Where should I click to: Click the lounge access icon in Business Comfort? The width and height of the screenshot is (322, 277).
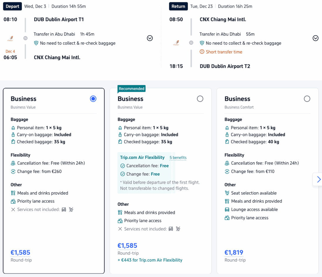coord(227,209)
